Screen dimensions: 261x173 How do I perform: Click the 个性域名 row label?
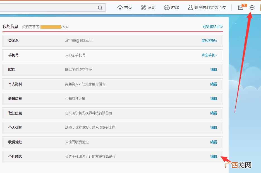click(15, 157)
